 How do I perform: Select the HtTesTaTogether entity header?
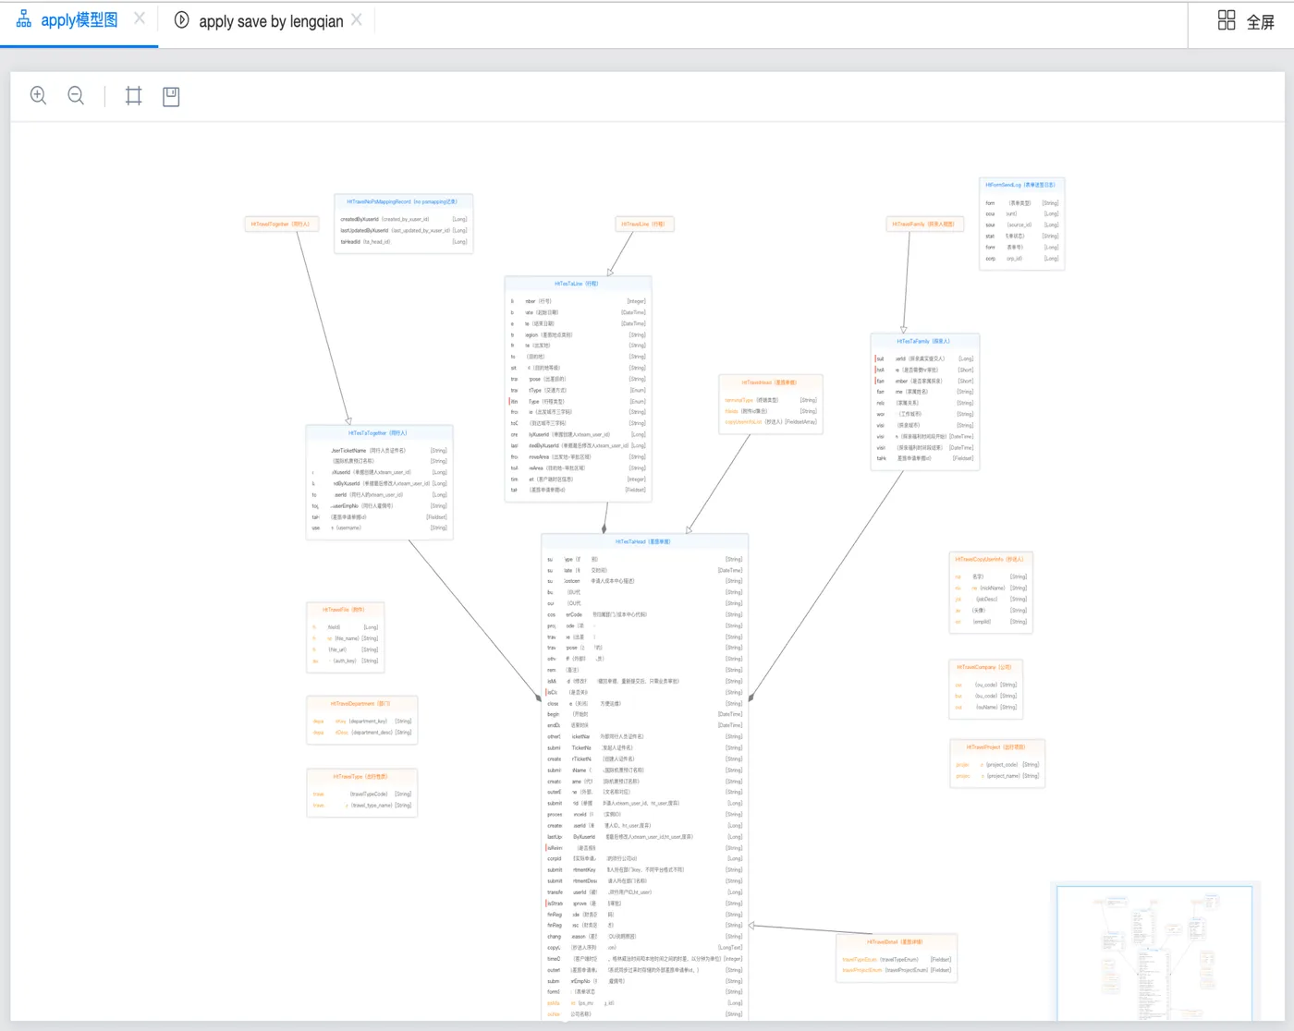point(379,432)
